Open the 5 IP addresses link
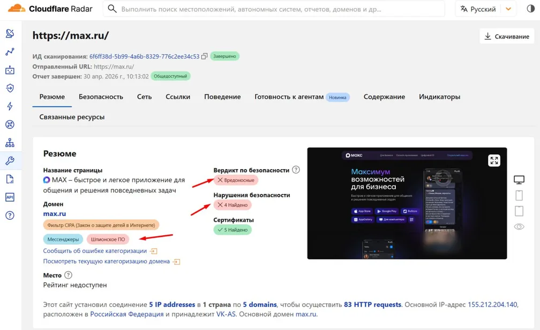540x330 pixels. [172, 304]
